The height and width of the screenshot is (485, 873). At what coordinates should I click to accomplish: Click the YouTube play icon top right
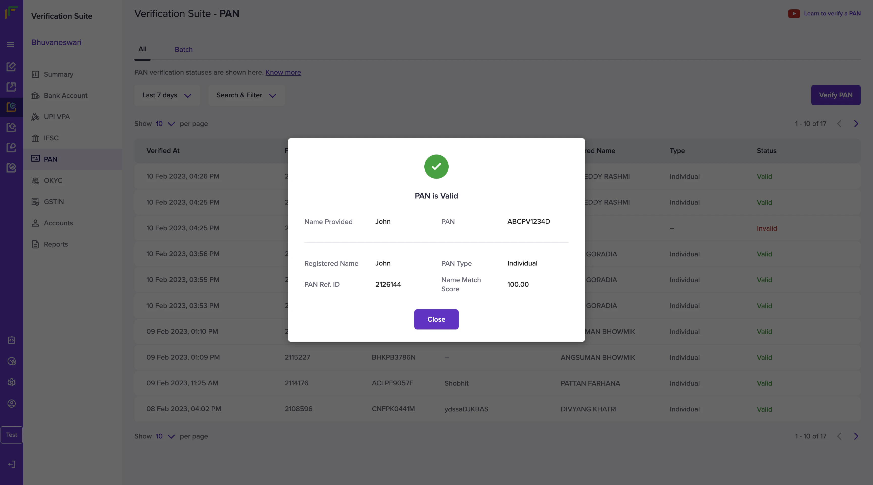click(794, 14)
